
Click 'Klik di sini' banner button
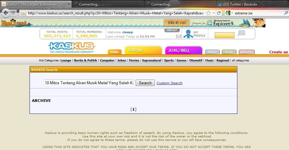tap(177, 23)
